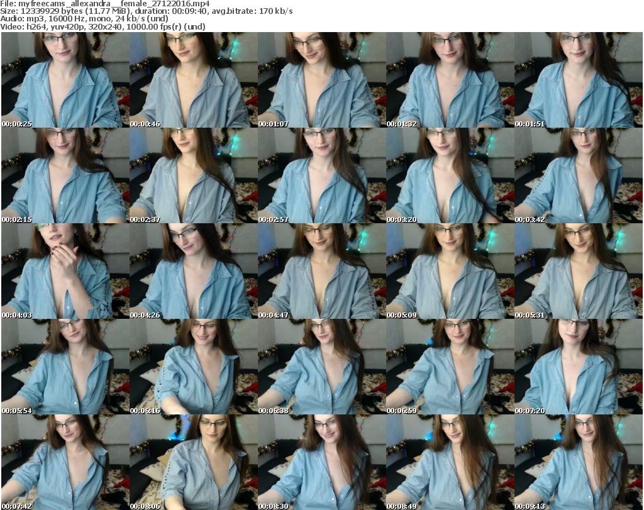Select the last frame at 00:09:13
Image resolution: width=644 pixels, height=510 pixels.
(578, 462)
